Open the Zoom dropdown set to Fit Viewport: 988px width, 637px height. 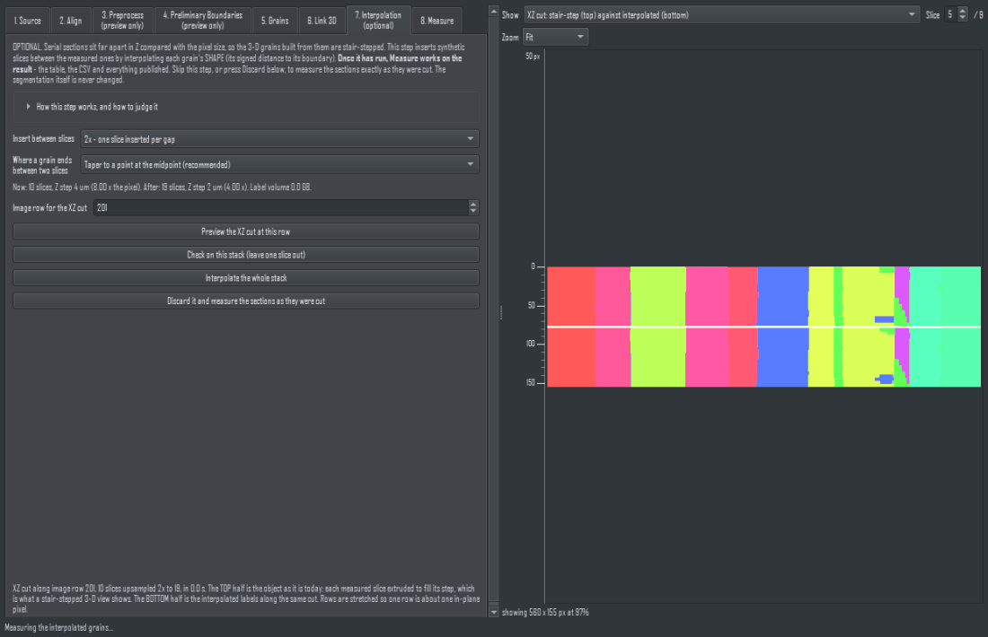pyautogui.click(x=556, y=37)
